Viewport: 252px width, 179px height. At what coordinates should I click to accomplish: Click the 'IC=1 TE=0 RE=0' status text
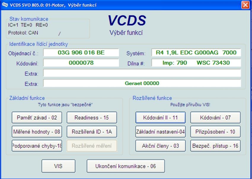[x=28, y=25]
